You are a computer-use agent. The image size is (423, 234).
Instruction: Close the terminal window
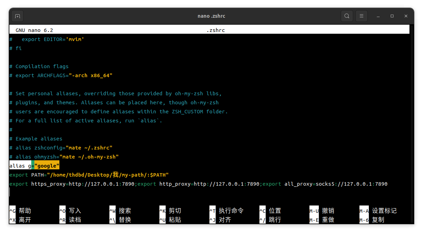[406, 16]
